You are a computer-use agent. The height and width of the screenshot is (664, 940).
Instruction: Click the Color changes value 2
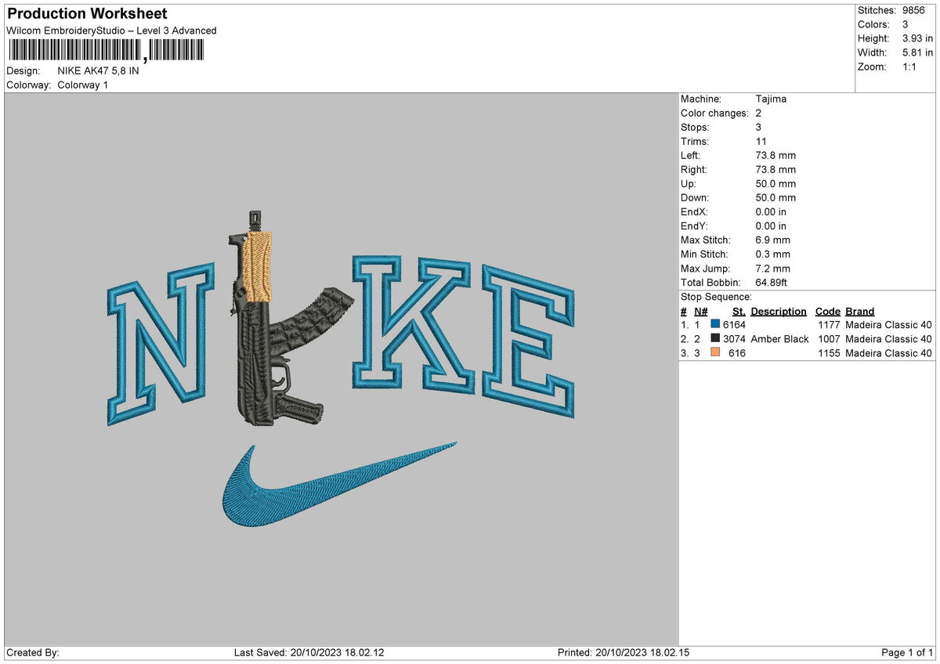pyautogui.click(x=759, y=114)
